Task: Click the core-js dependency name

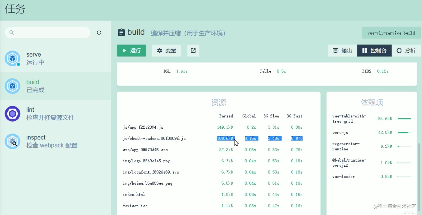Action: click(340, 132)
